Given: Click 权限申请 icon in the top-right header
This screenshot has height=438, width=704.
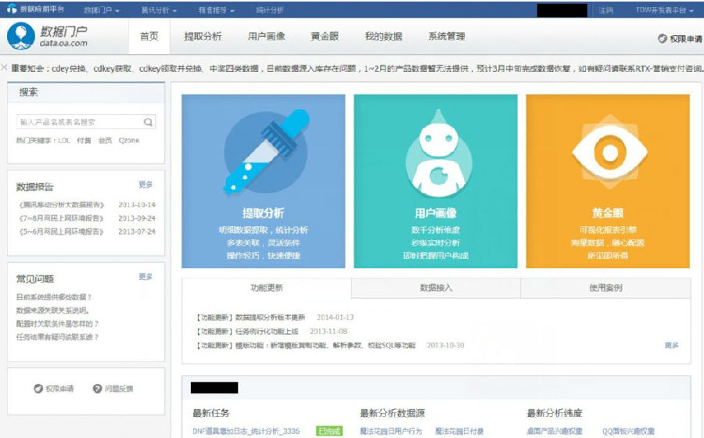Looking at the screenshot, I should pyautogui.click(x=662, y=38).
